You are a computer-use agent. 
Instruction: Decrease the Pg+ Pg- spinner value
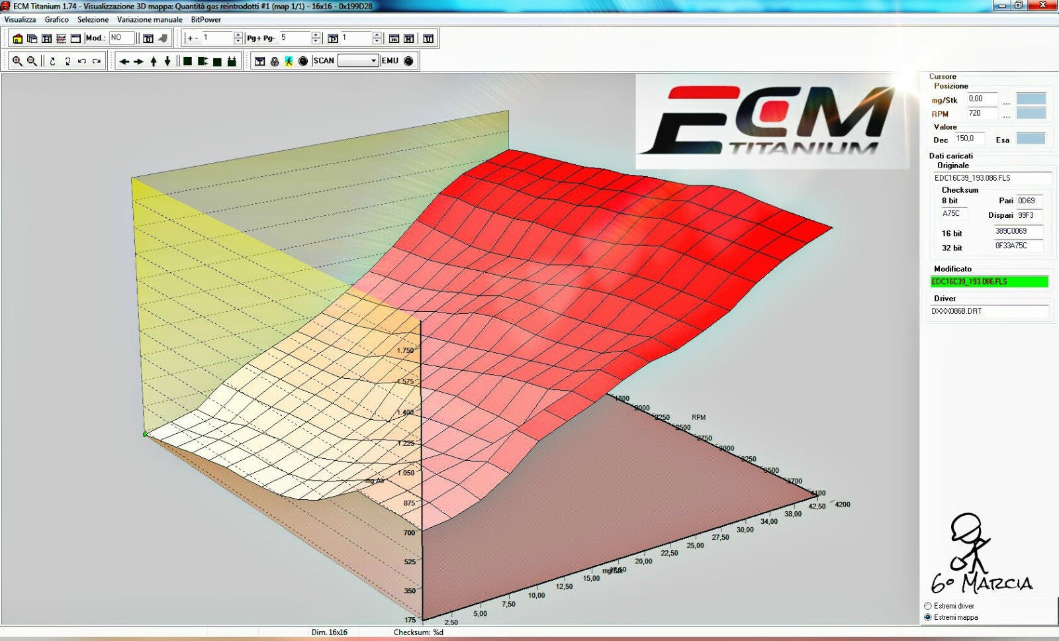point(316,42)
